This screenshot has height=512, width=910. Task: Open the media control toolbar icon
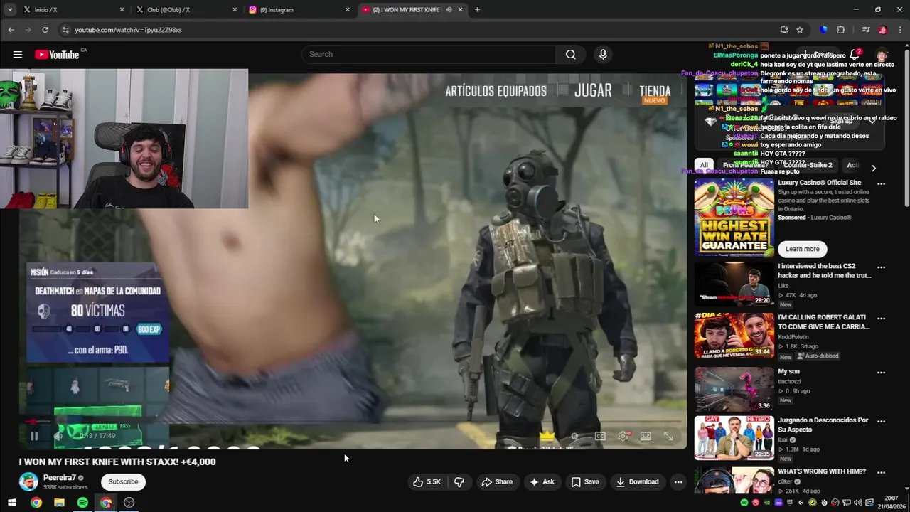click(x=865, y=30)
